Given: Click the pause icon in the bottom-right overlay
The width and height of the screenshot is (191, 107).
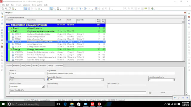Looking at the screenshot, I should (x=183, y=98).
